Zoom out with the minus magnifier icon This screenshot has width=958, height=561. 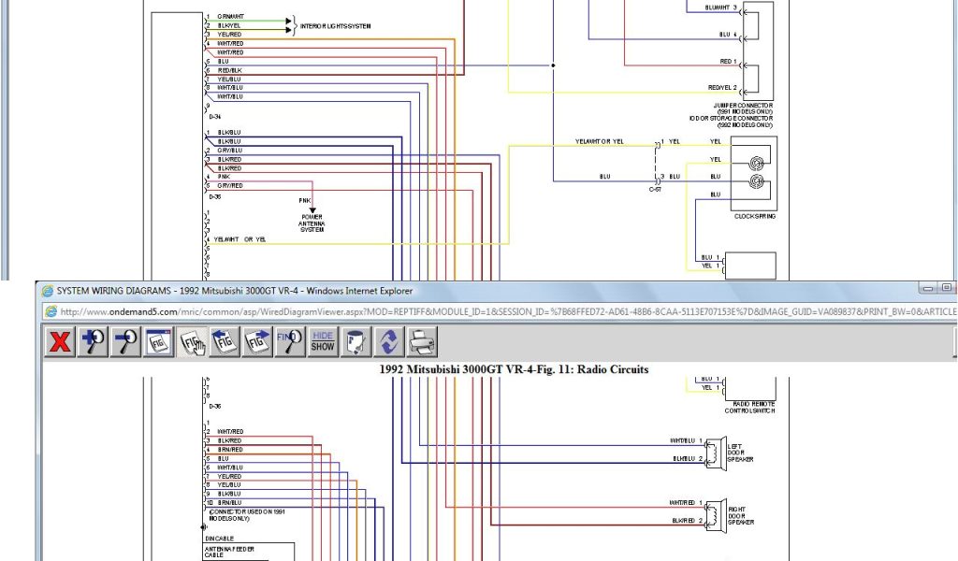point(125,342)
